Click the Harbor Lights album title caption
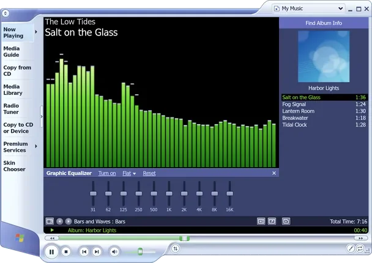Viewport: 372px width, 263px height. [324, 88]
